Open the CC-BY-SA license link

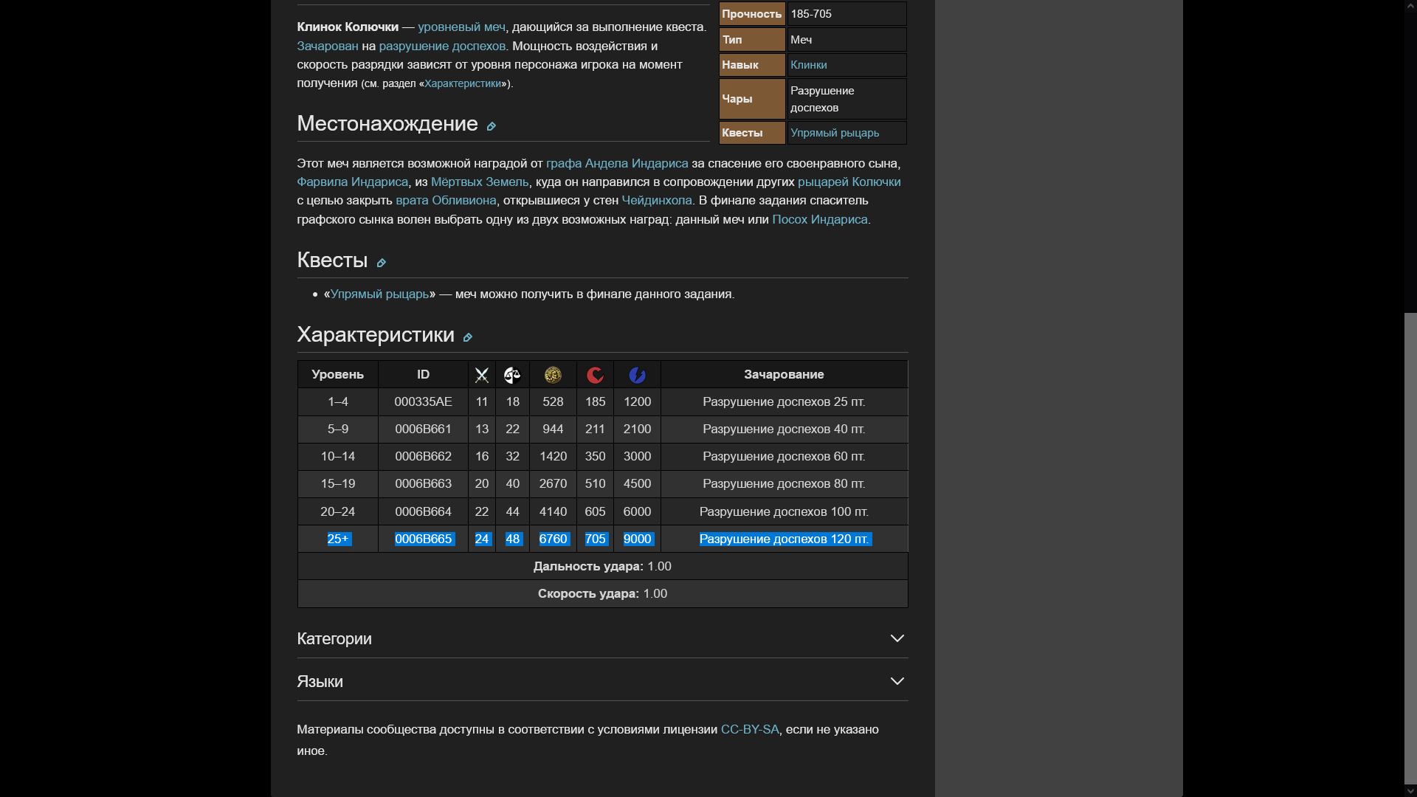[x=749, y=729]
